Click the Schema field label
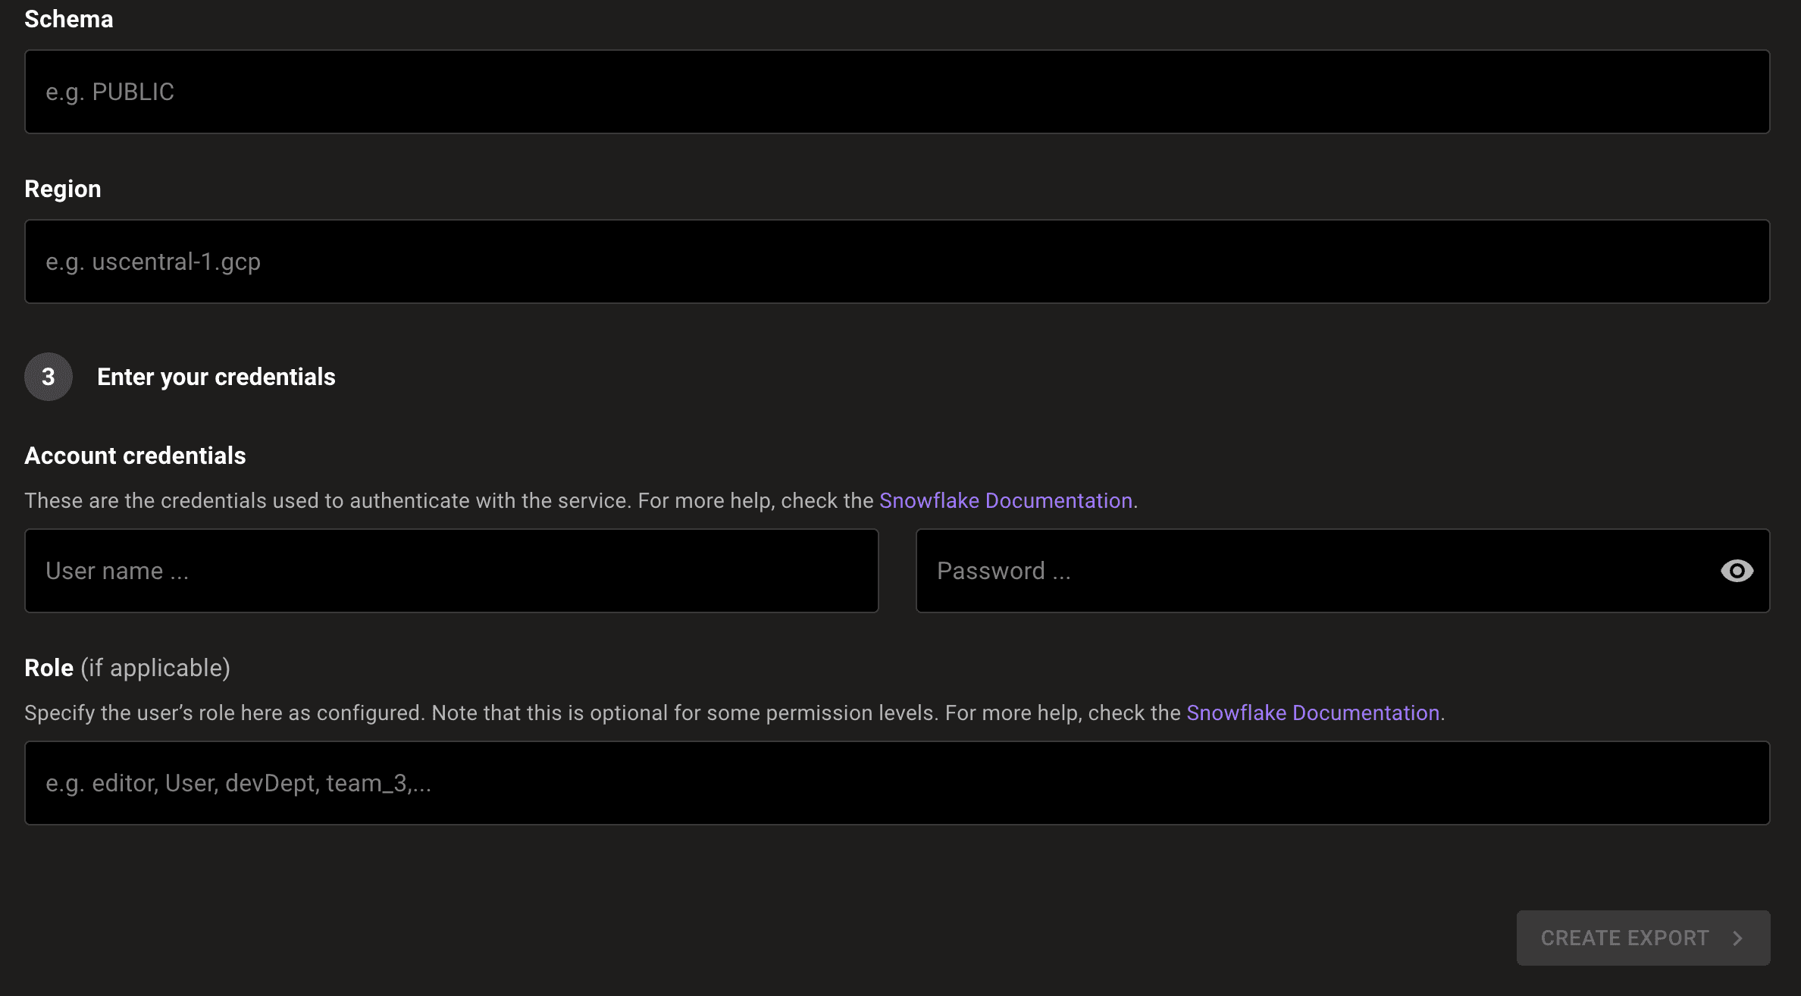Screen dimensions: 1801x996 [x=69, y=19]
